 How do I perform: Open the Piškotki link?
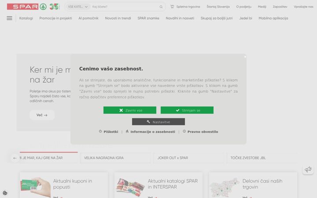[111, 132]
